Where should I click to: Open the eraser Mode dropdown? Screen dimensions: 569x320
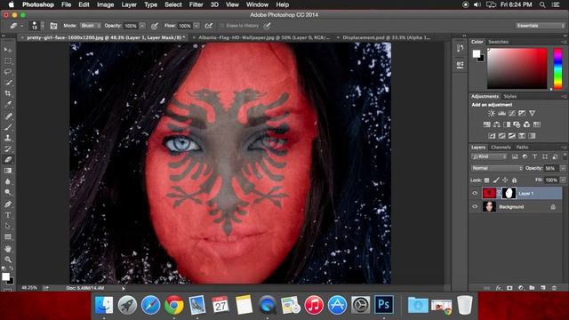(91, 26)
